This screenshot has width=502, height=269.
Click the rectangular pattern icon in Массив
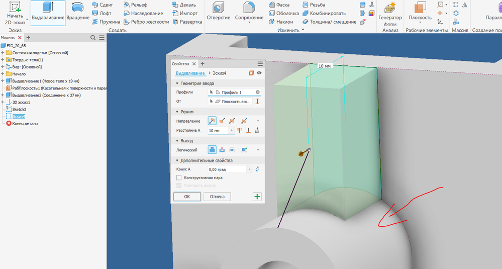pyautogui.click(x=456, y=5)
